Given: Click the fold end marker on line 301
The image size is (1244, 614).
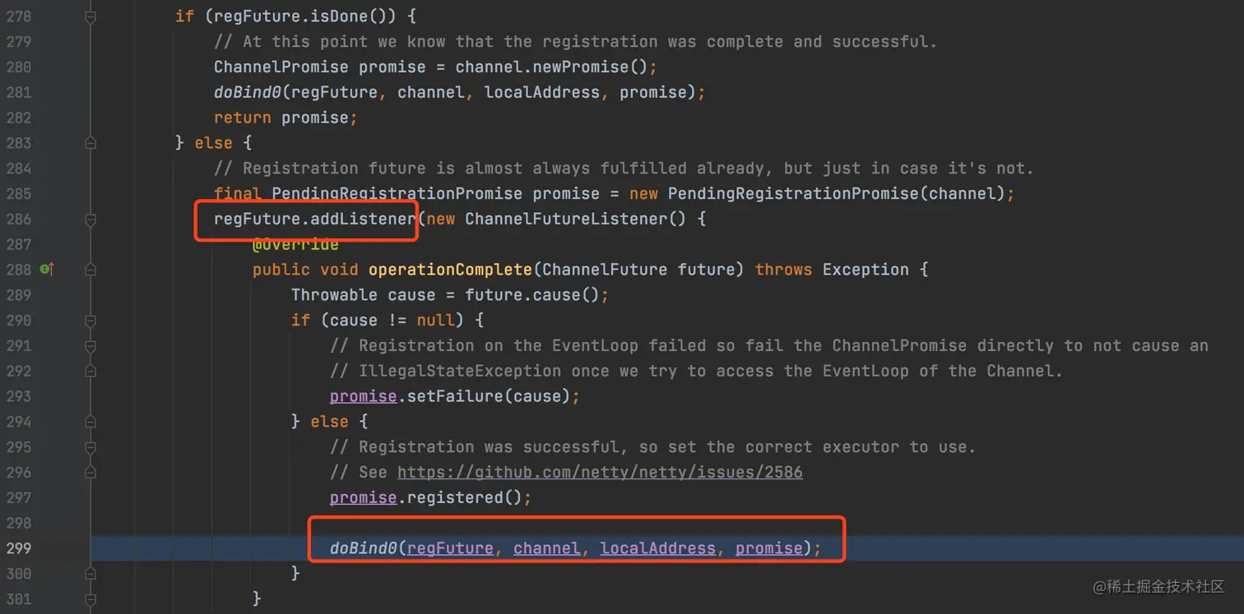Looking at the screenshot, I should pos(91,599).
